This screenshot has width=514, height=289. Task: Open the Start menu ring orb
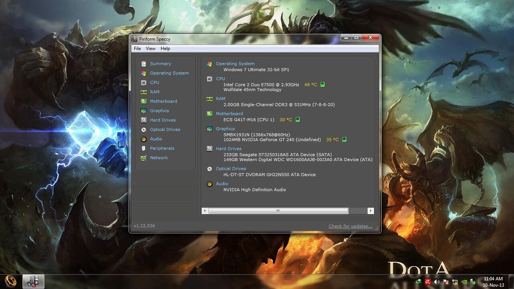click(10, 281)
